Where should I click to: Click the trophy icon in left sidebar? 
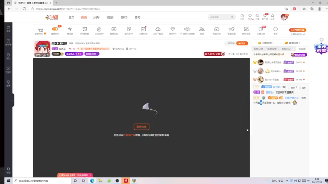coord(8,82)
